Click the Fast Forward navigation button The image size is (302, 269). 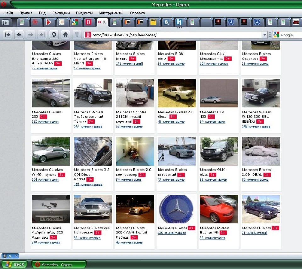(42, 35)
